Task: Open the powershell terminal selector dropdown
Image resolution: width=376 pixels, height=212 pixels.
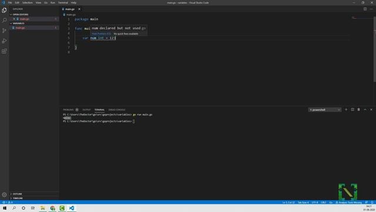Action: point(325,110)
